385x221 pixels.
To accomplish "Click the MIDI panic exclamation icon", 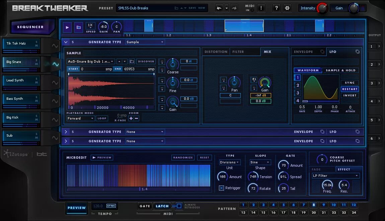I will (261, 8).
